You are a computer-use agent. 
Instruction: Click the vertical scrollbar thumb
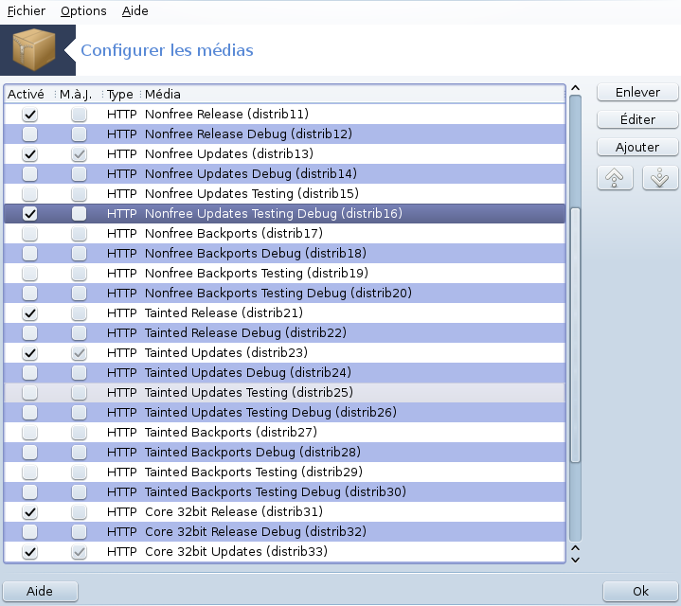pyautogui.click(x=574, y=331)
